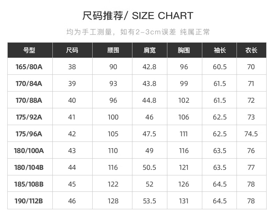Select the 74.5 garment length cell

[x=251, y=134]
